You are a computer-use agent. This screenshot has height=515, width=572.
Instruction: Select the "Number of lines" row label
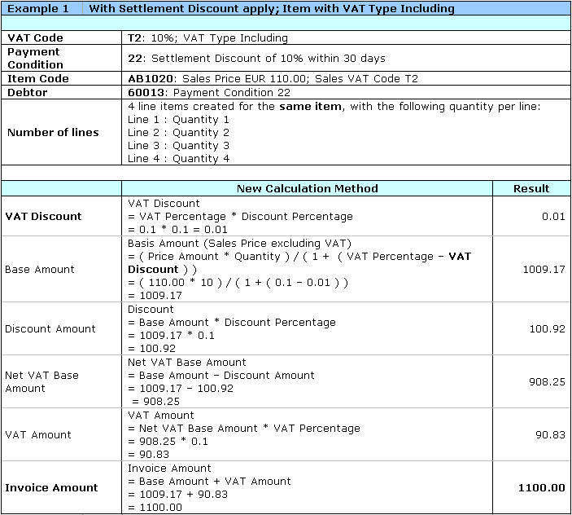[53, 133]
